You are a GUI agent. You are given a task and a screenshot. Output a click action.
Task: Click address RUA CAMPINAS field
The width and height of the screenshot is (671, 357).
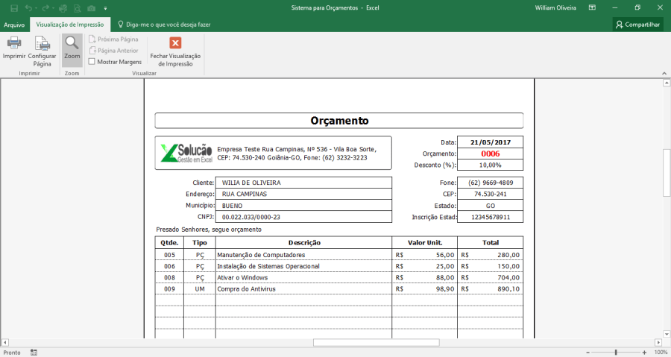point(303,194)
